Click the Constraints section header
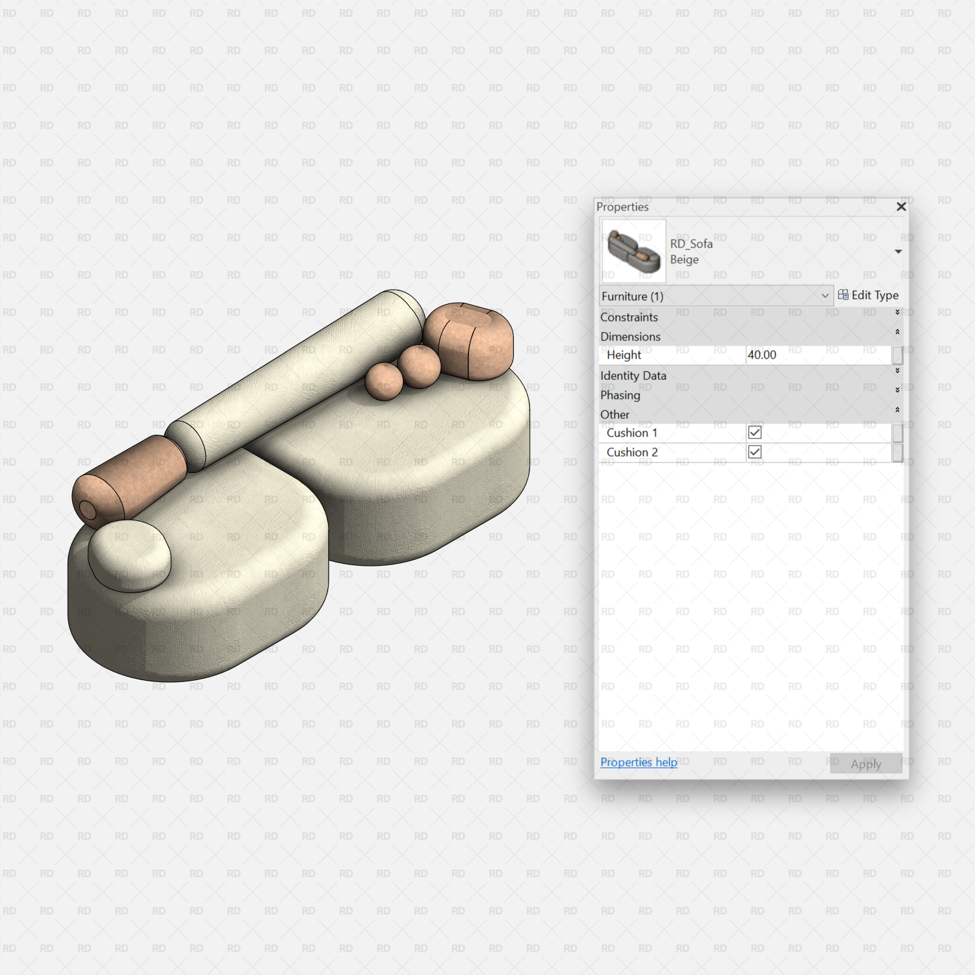975x975 pixels. [629, 317]
